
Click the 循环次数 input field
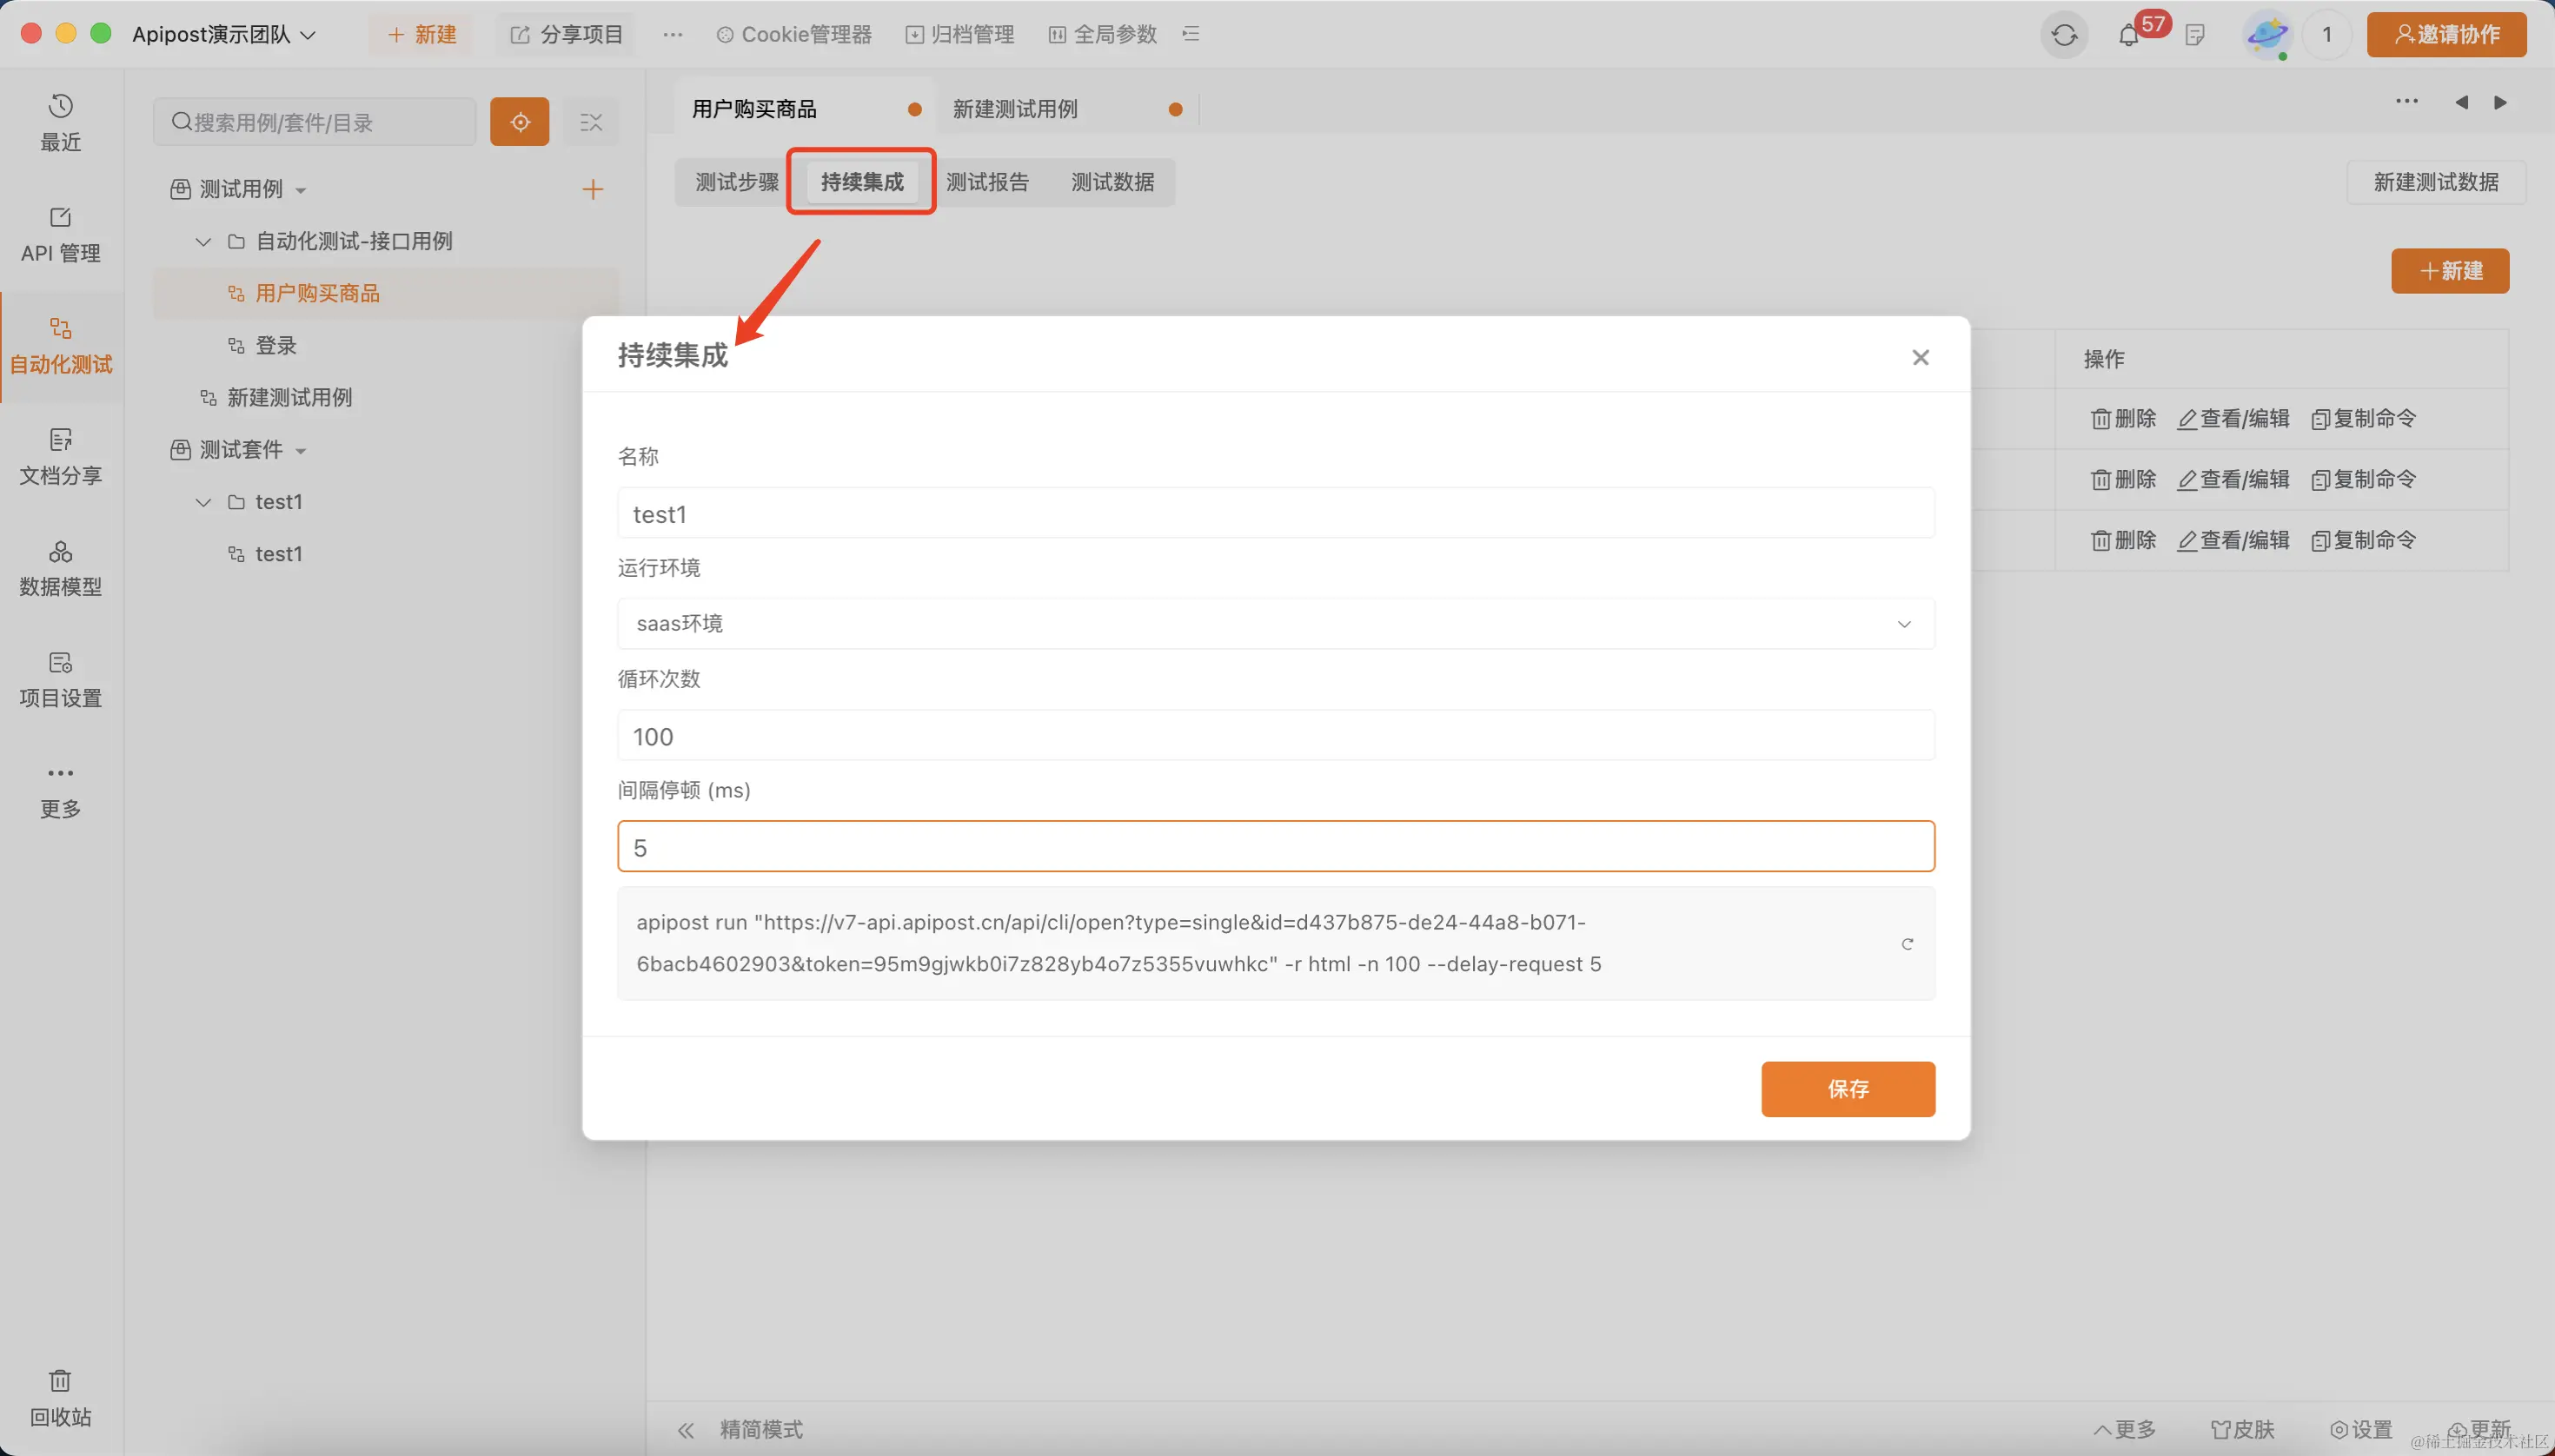1276,736
